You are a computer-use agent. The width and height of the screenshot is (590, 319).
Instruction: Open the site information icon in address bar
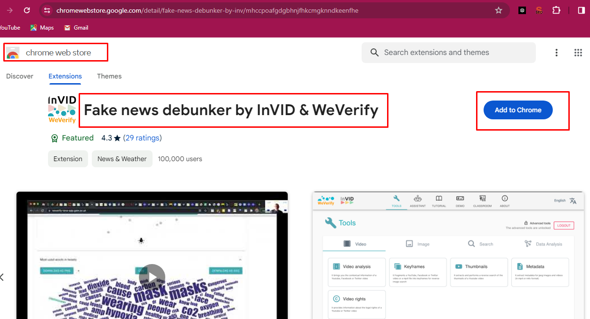tap(46, 10)
